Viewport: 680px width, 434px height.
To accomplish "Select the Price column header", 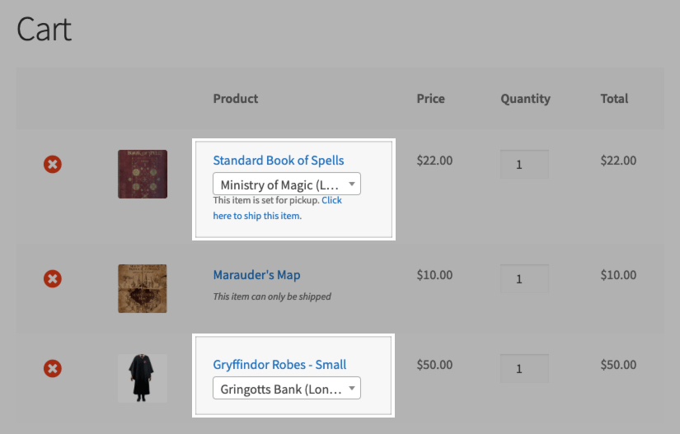I will 430,99.
